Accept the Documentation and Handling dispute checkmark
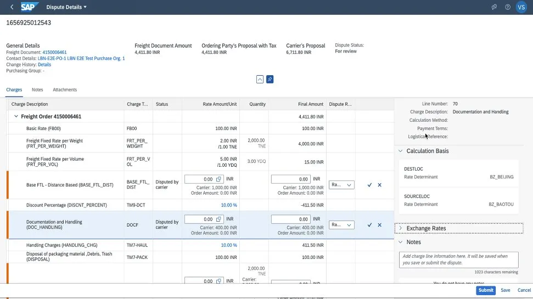The height and width of the screenshot is (299, 533). 369,225
